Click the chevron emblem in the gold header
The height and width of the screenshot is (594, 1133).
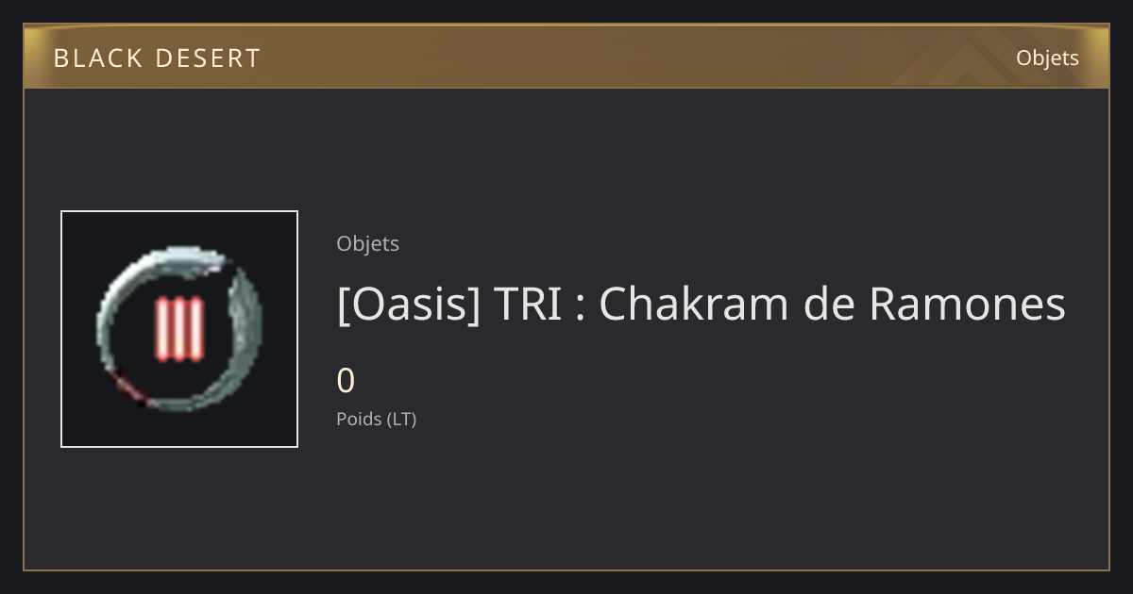click(954, 57)
